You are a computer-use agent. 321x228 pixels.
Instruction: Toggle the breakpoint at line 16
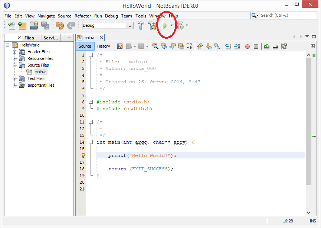click(x=82, y=155)
